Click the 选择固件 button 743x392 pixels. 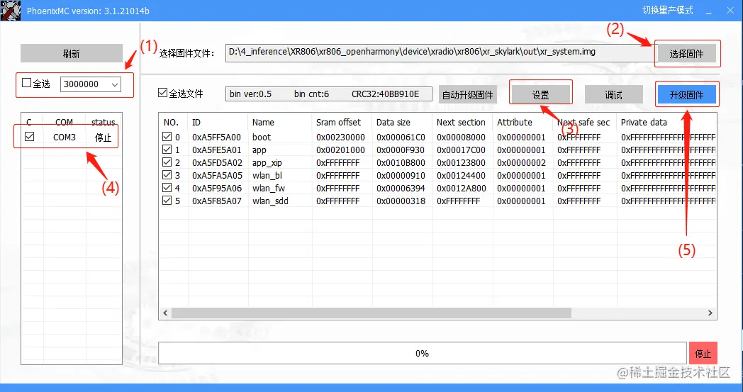click(686, 54)
